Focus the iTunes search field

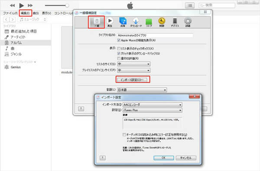[217, 6]
